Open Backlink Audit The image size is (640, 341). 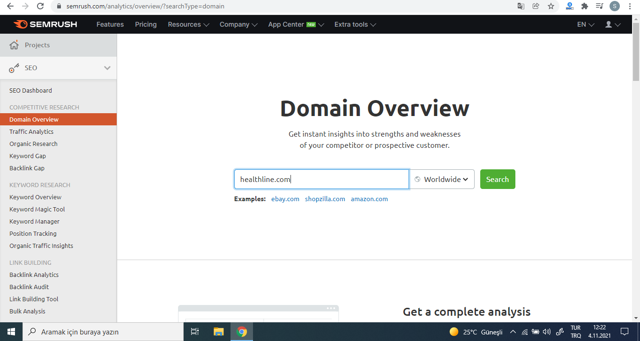[x=29, y=287]
